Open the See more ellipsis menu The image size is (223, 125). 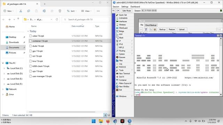coord(98,11)
